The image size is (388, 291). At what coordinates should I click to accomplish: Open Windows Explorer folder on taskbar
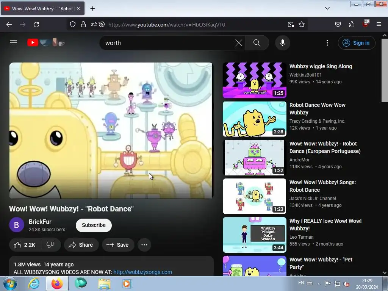click(104, 283)
